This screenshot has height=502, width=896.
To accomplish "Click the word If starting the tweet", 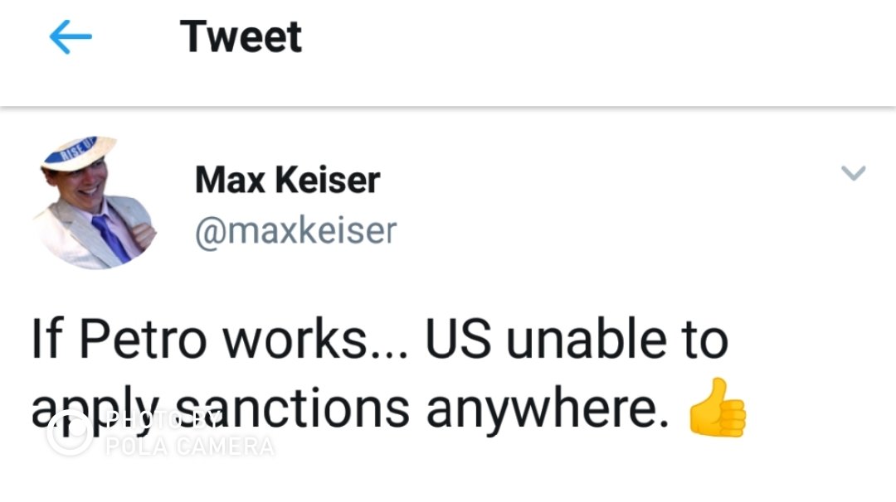I will tap(46, 339).
